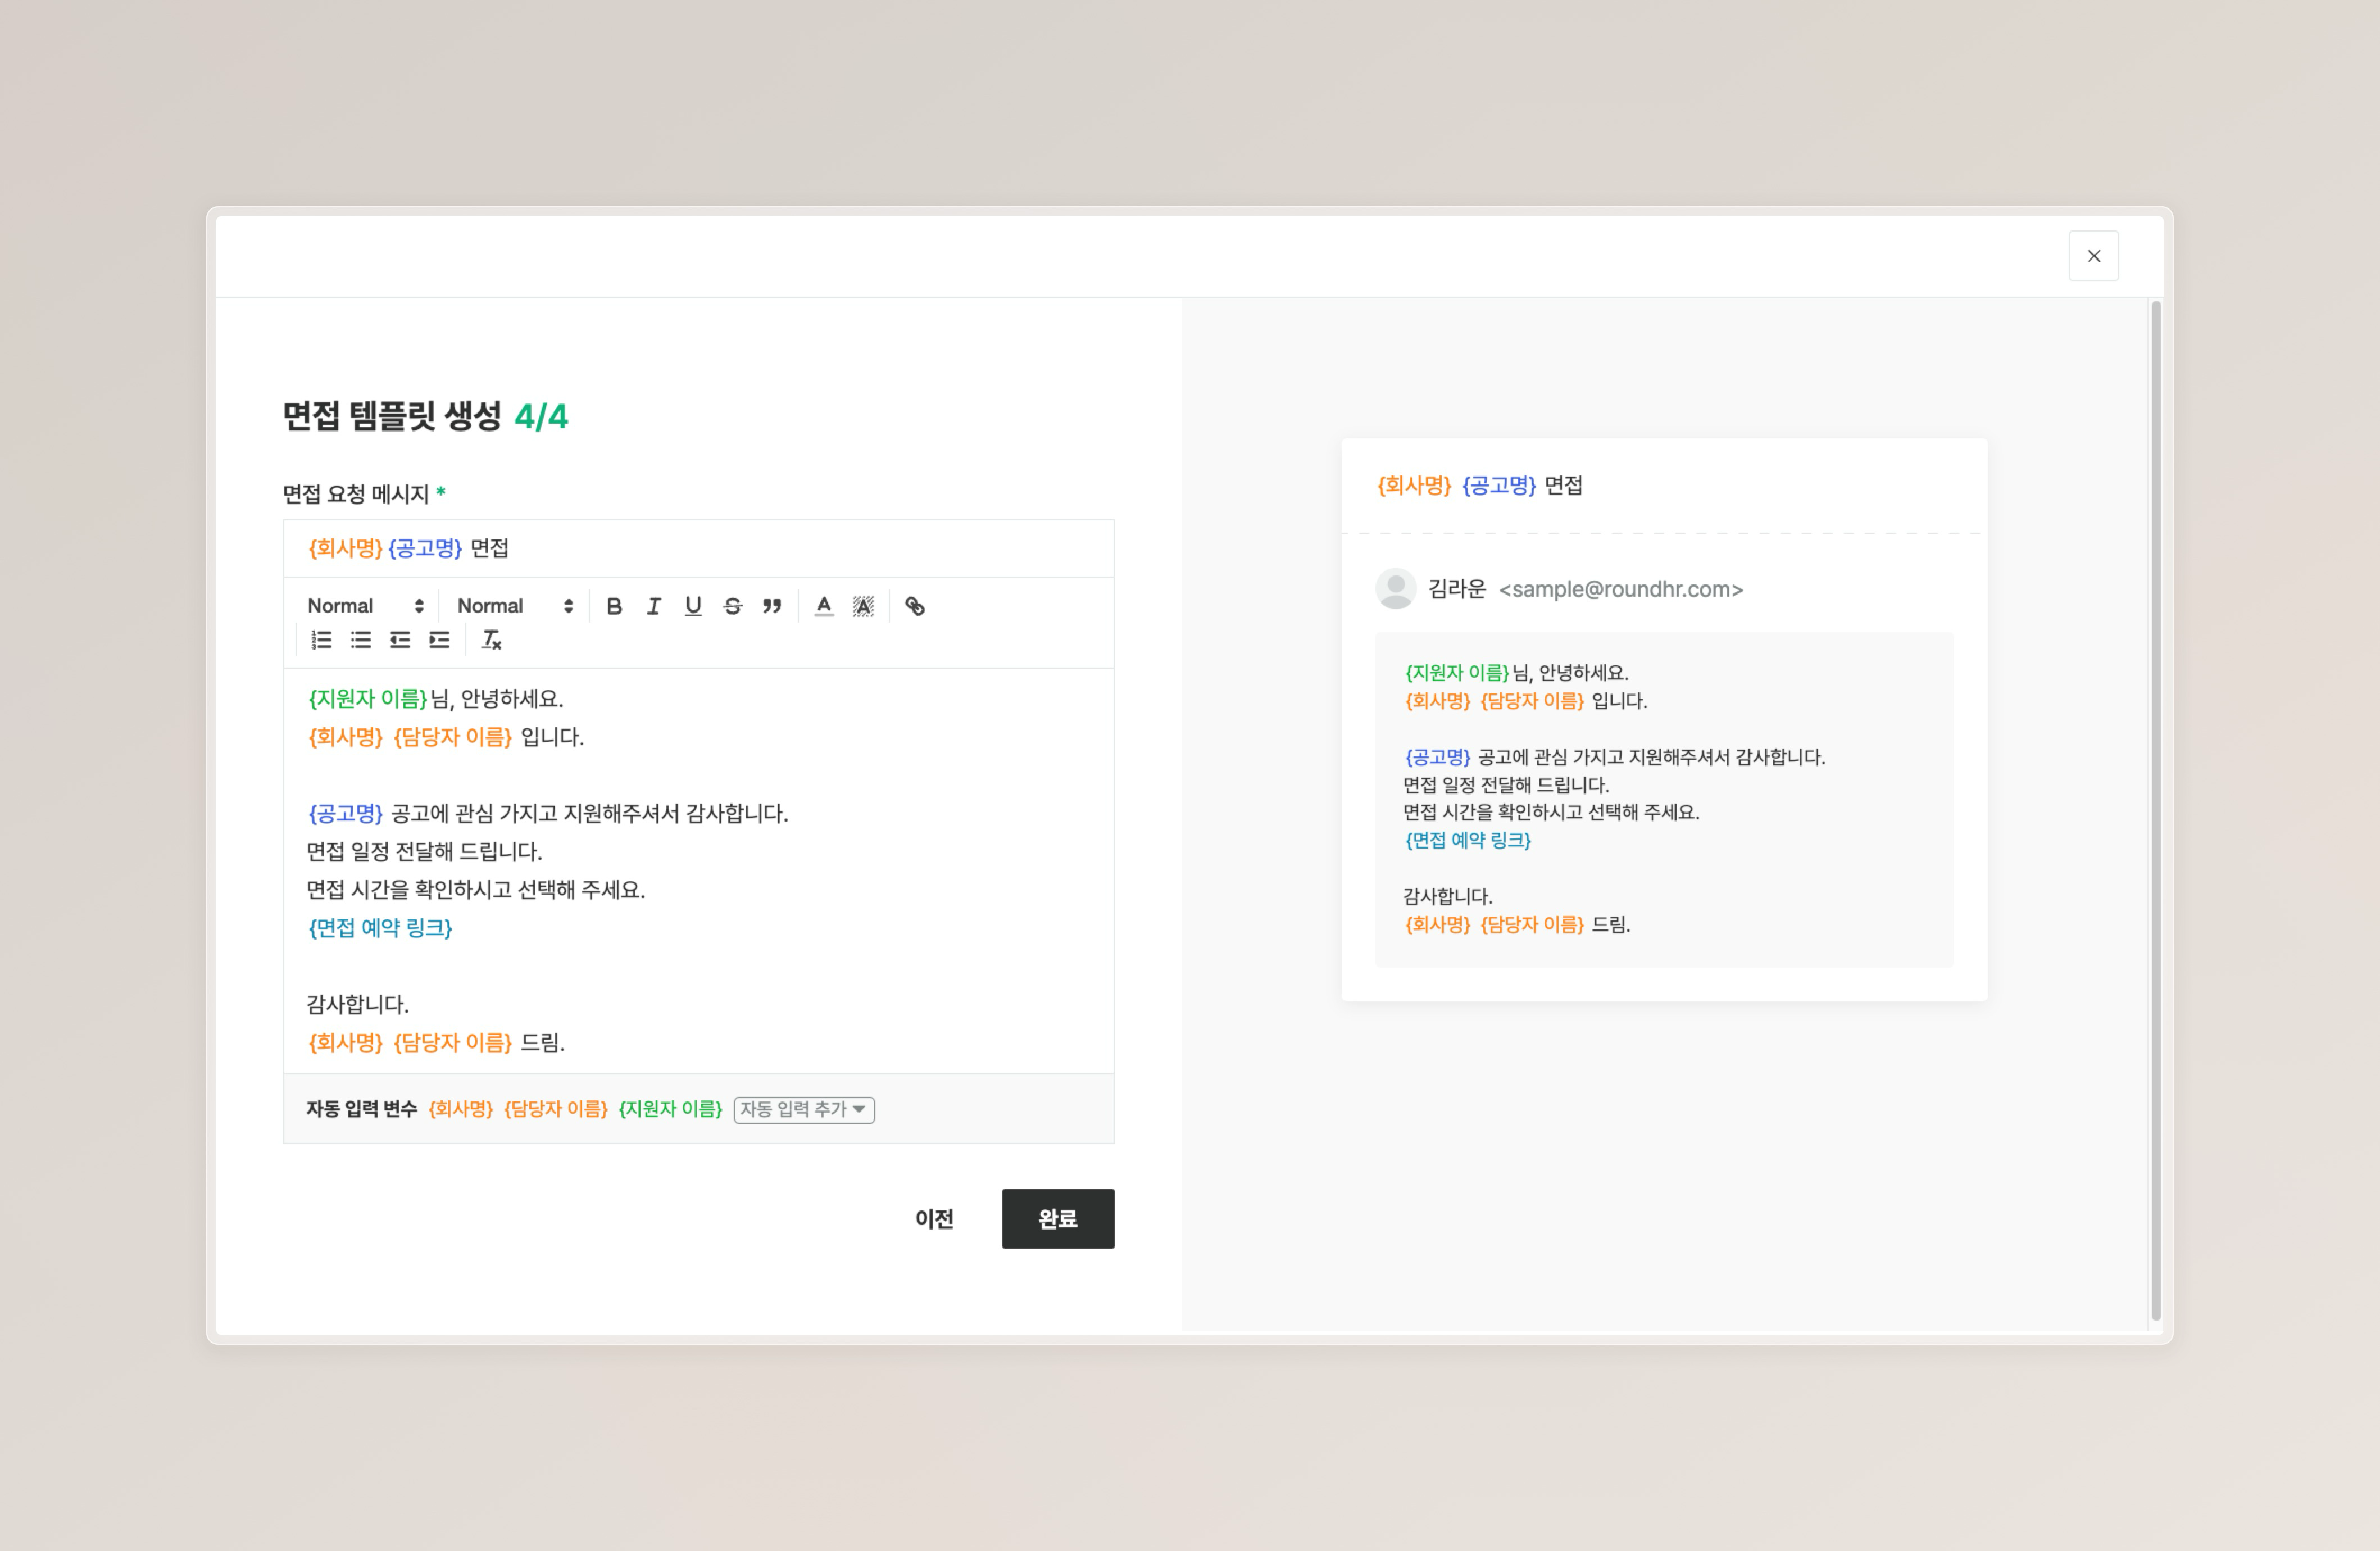
Task: Click the underline formatting icon
Action: click(x=693, y=606)
